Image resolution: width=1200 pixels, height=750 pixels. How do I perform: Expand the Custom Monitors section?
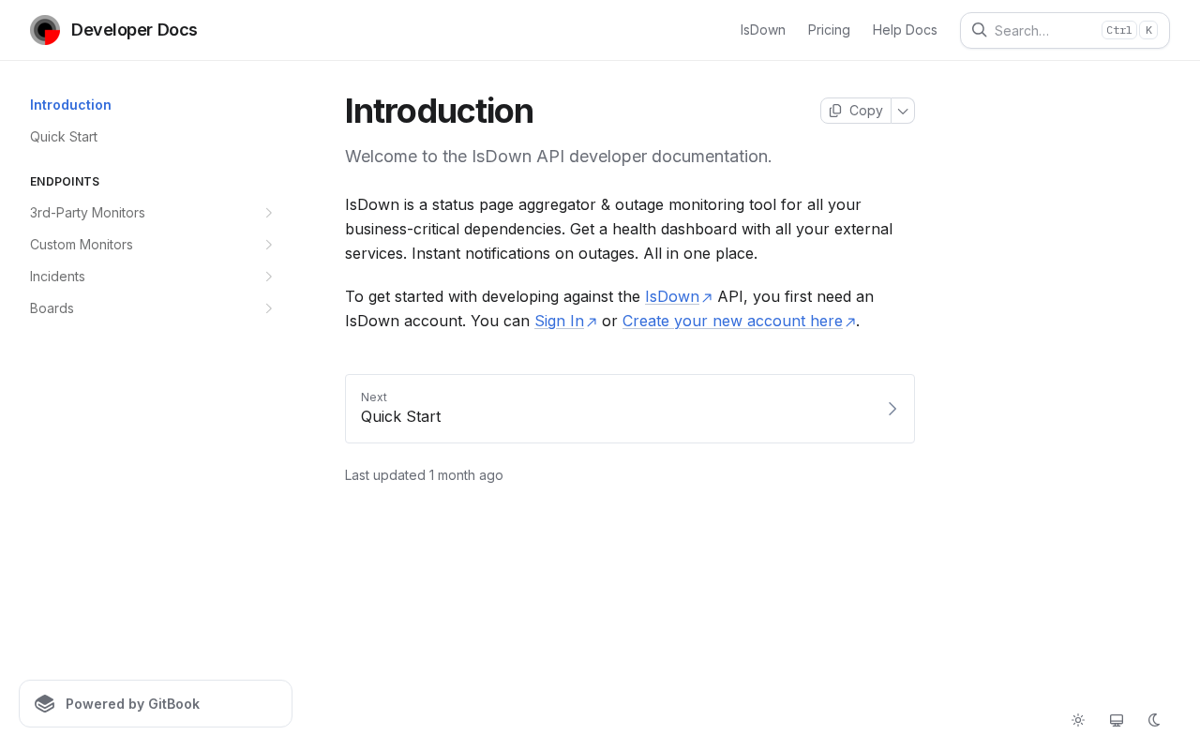click(x=269, y=245)
